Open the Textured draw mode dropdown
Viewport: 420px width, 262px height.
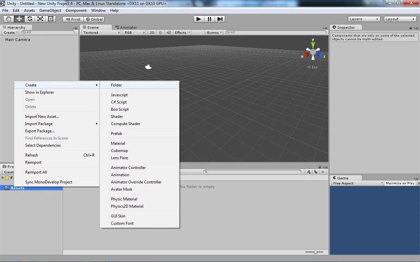pyautogui.click(x=101, y=32)
